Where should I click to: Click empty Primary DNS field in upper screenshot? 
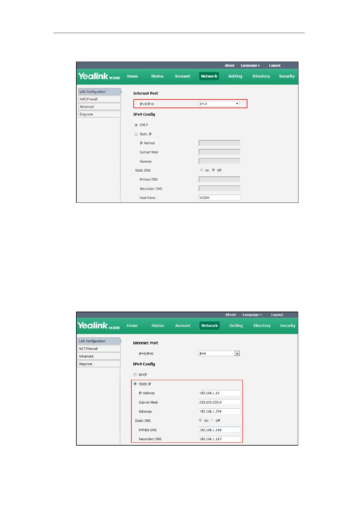[219, 179]
